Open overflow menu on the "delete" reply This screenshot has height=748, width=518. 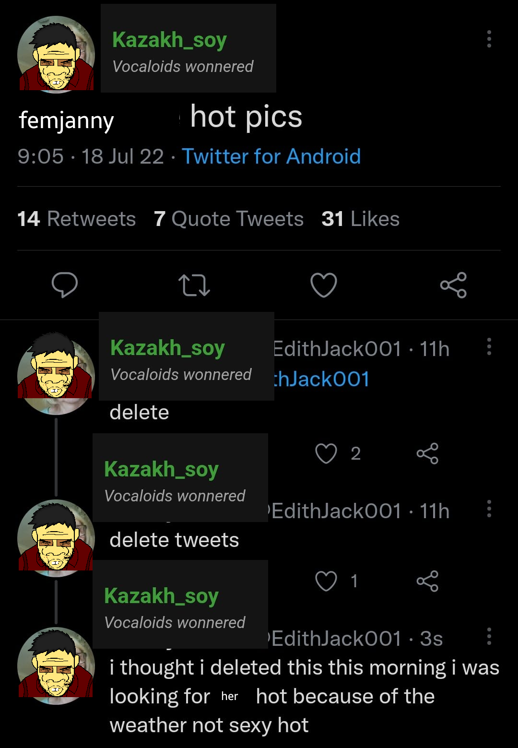[x=489, y=346]
